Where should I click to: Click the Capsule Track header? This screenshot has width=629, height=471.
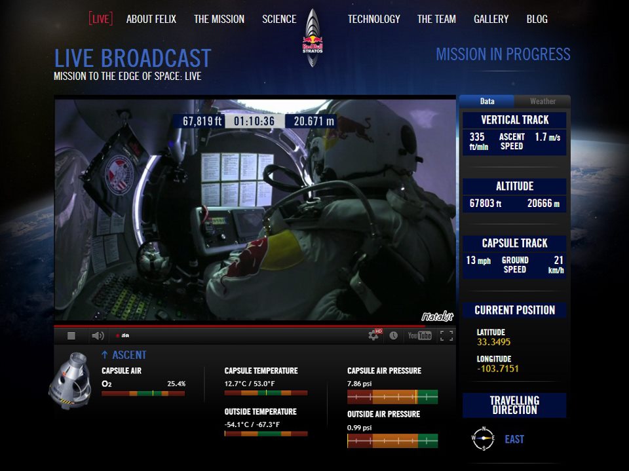click(x=515, y=243)
